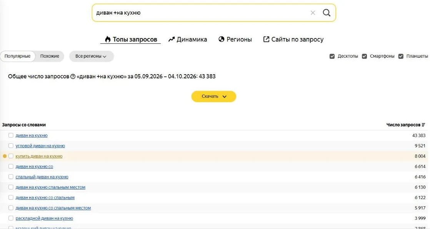Tick checkbox for диван на кухню со
430x229 pixels.
11,166
